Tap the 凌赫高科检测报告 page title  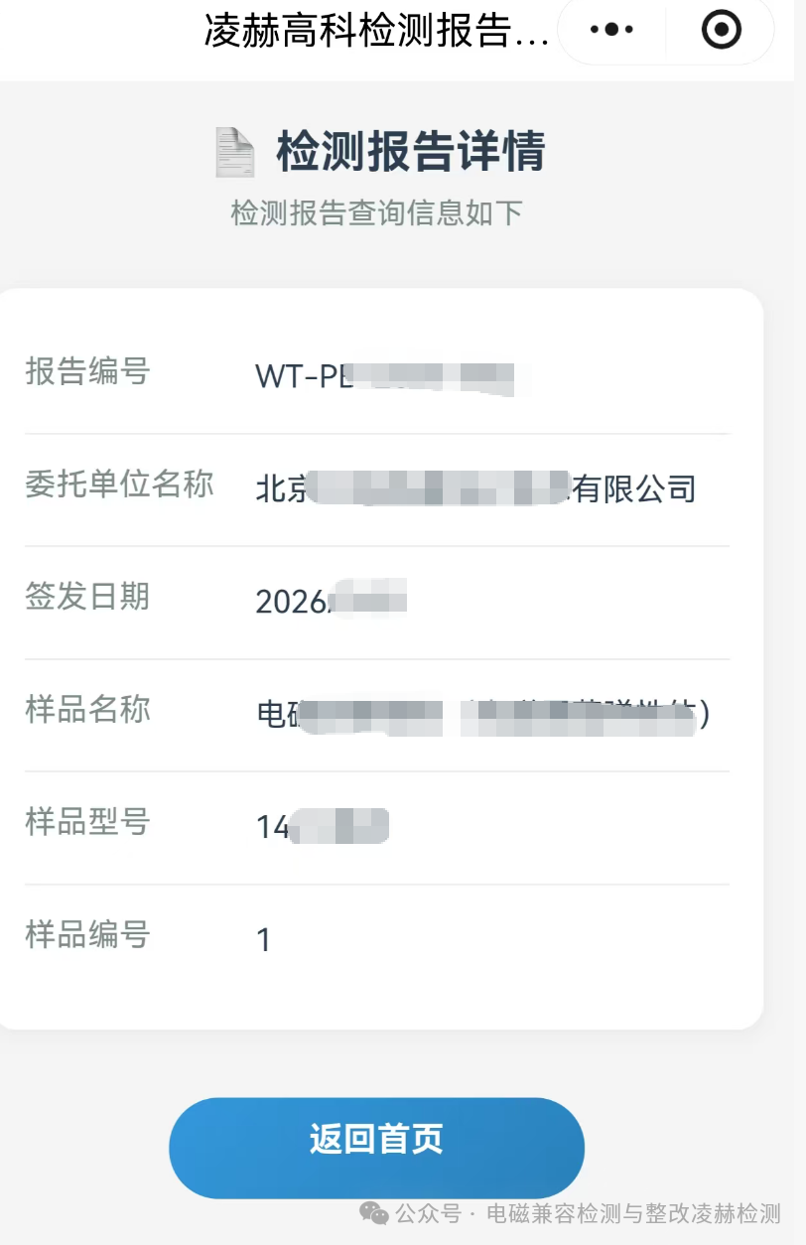[x=376, y=31]
